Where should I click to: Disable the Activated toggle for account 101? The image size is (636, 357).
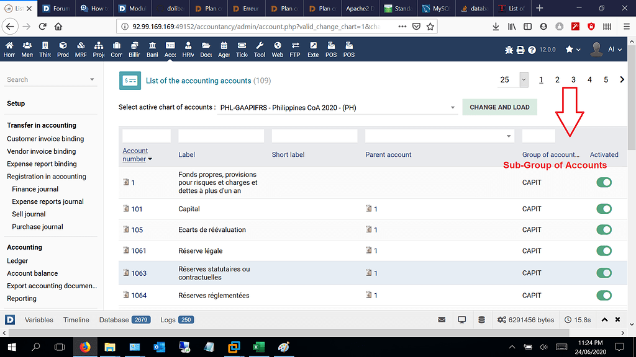click(604, 209)
